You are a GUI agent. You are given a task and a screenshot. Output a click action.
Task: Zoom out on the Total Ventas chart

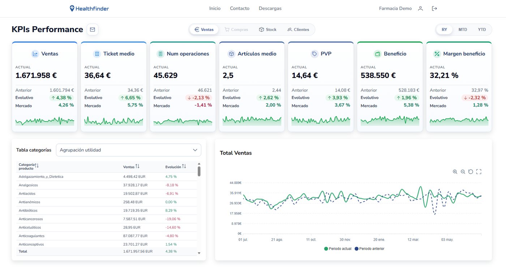click(463, 172)
